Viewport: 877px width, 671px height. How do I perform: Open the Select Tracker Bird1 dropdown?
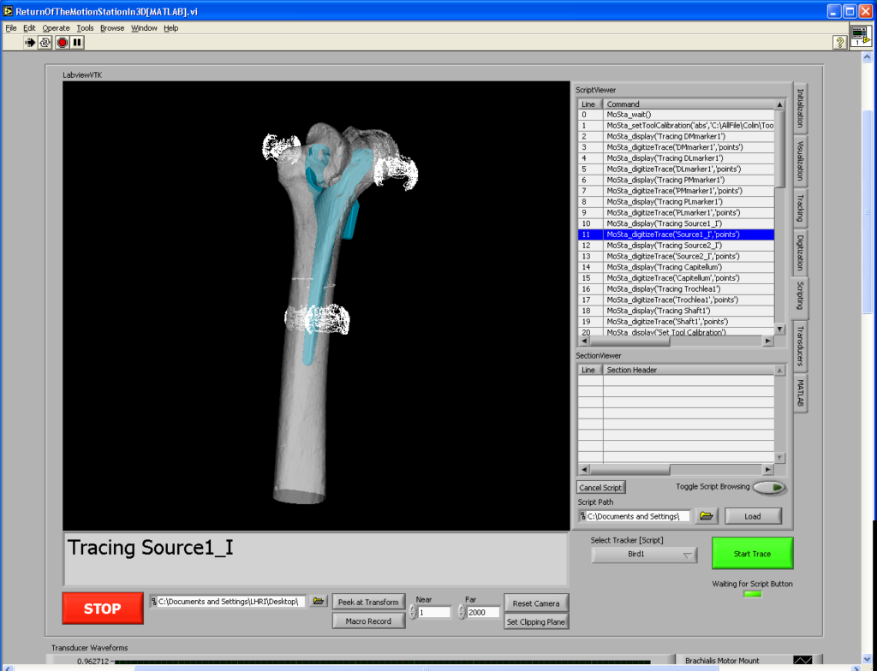pyautogui.click(x=644, y=554)
